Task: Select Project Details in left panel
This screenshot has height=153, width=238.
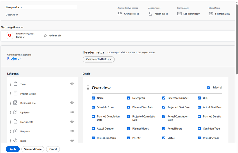Action: [x=28, y=94]
